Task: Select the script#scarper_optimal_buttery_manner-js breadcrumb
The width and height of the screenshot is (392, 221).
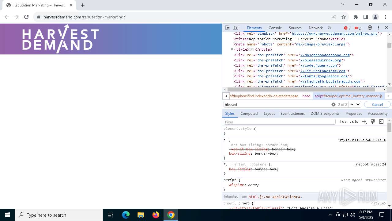Action: [349, 96]
